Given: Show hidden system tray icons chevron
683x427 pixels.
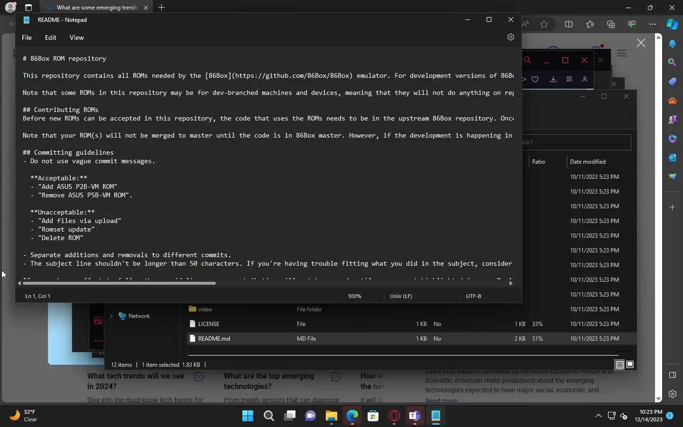Looking at the screenshot, I should (599, 416).
